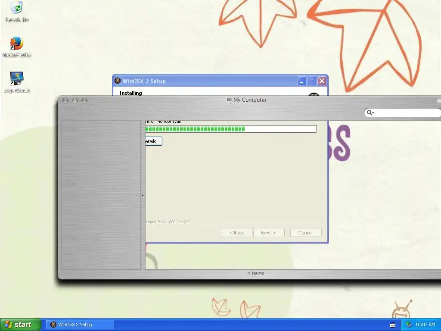Open the LogonStudio desktop shortcut

[x=17, y=82]
